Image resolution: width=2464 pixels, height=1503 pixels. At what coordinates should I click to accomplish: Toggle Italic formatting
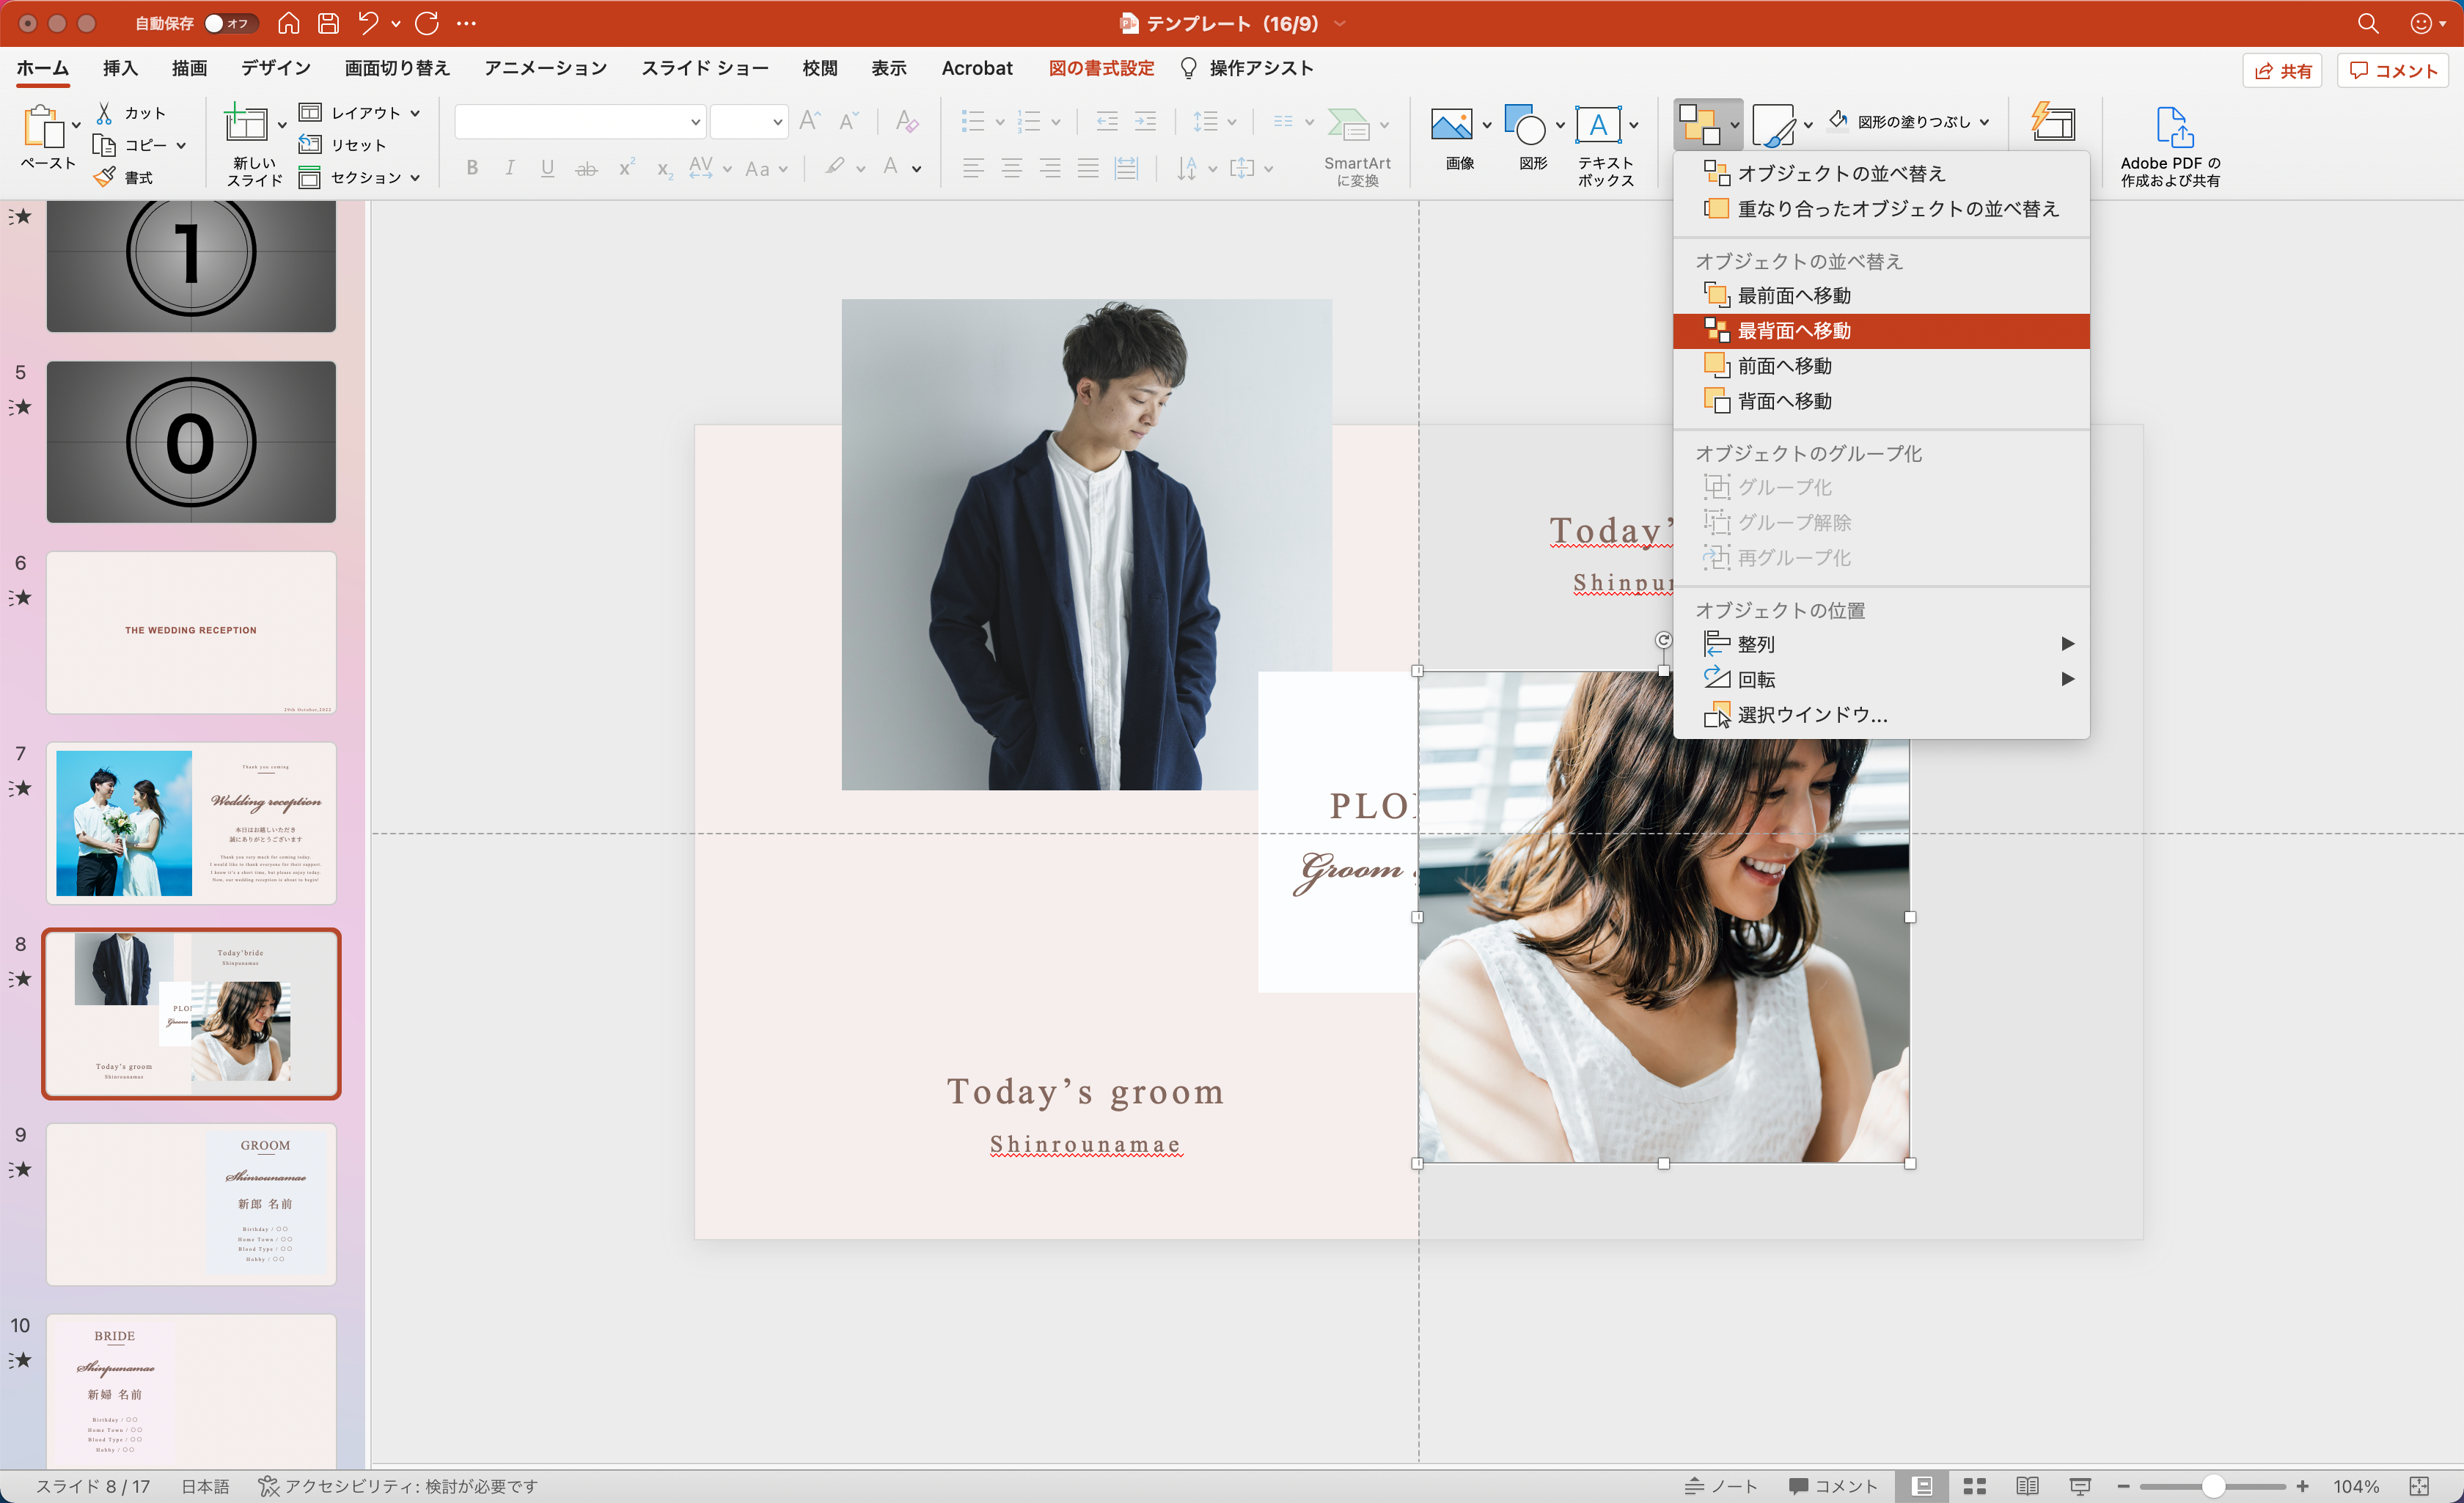coord(510,168)
